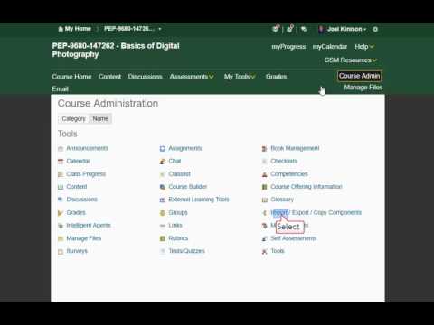This screenshot has height=325, width=434.
Task: Click the home icon beside My Home
Action: (61, 29)
